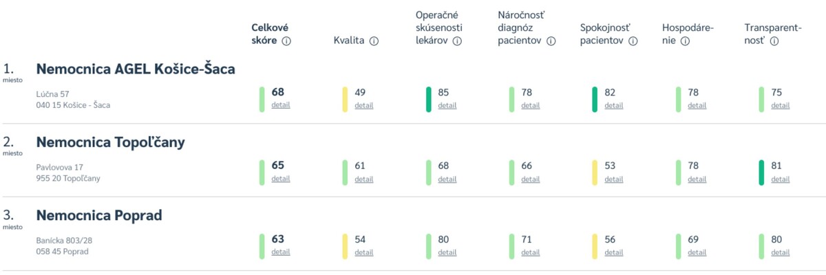Screen dimensions: 826x275
Task: Click info icon next to Celkové skóre
Action: pyautogui.click(x=287, y=41)
